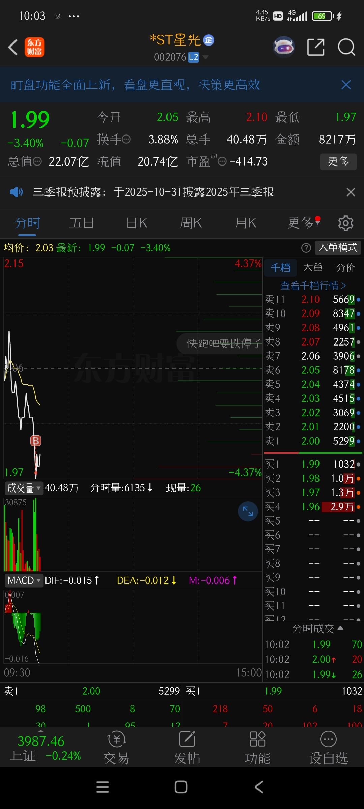
Task: Switch to 五日 chart tab
Action: click(82, 223)
